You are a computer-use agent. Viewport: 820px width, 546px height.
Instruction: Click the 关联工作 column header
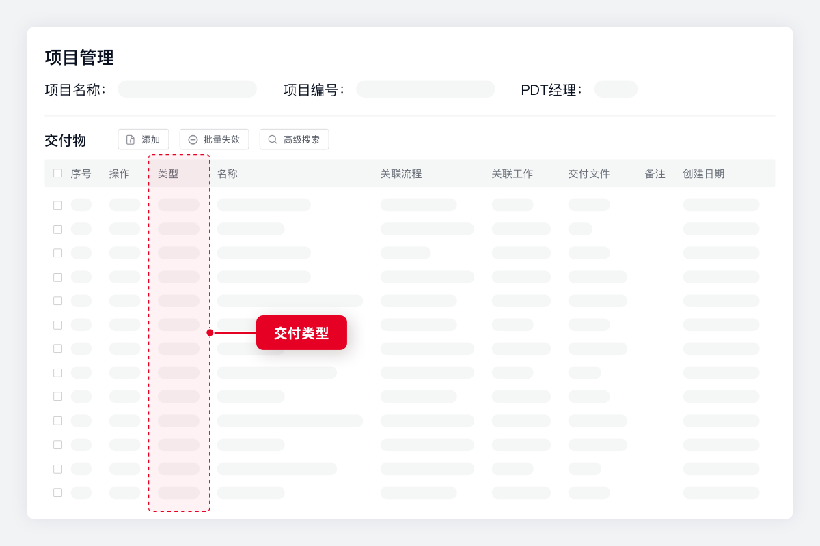[512, 174]
